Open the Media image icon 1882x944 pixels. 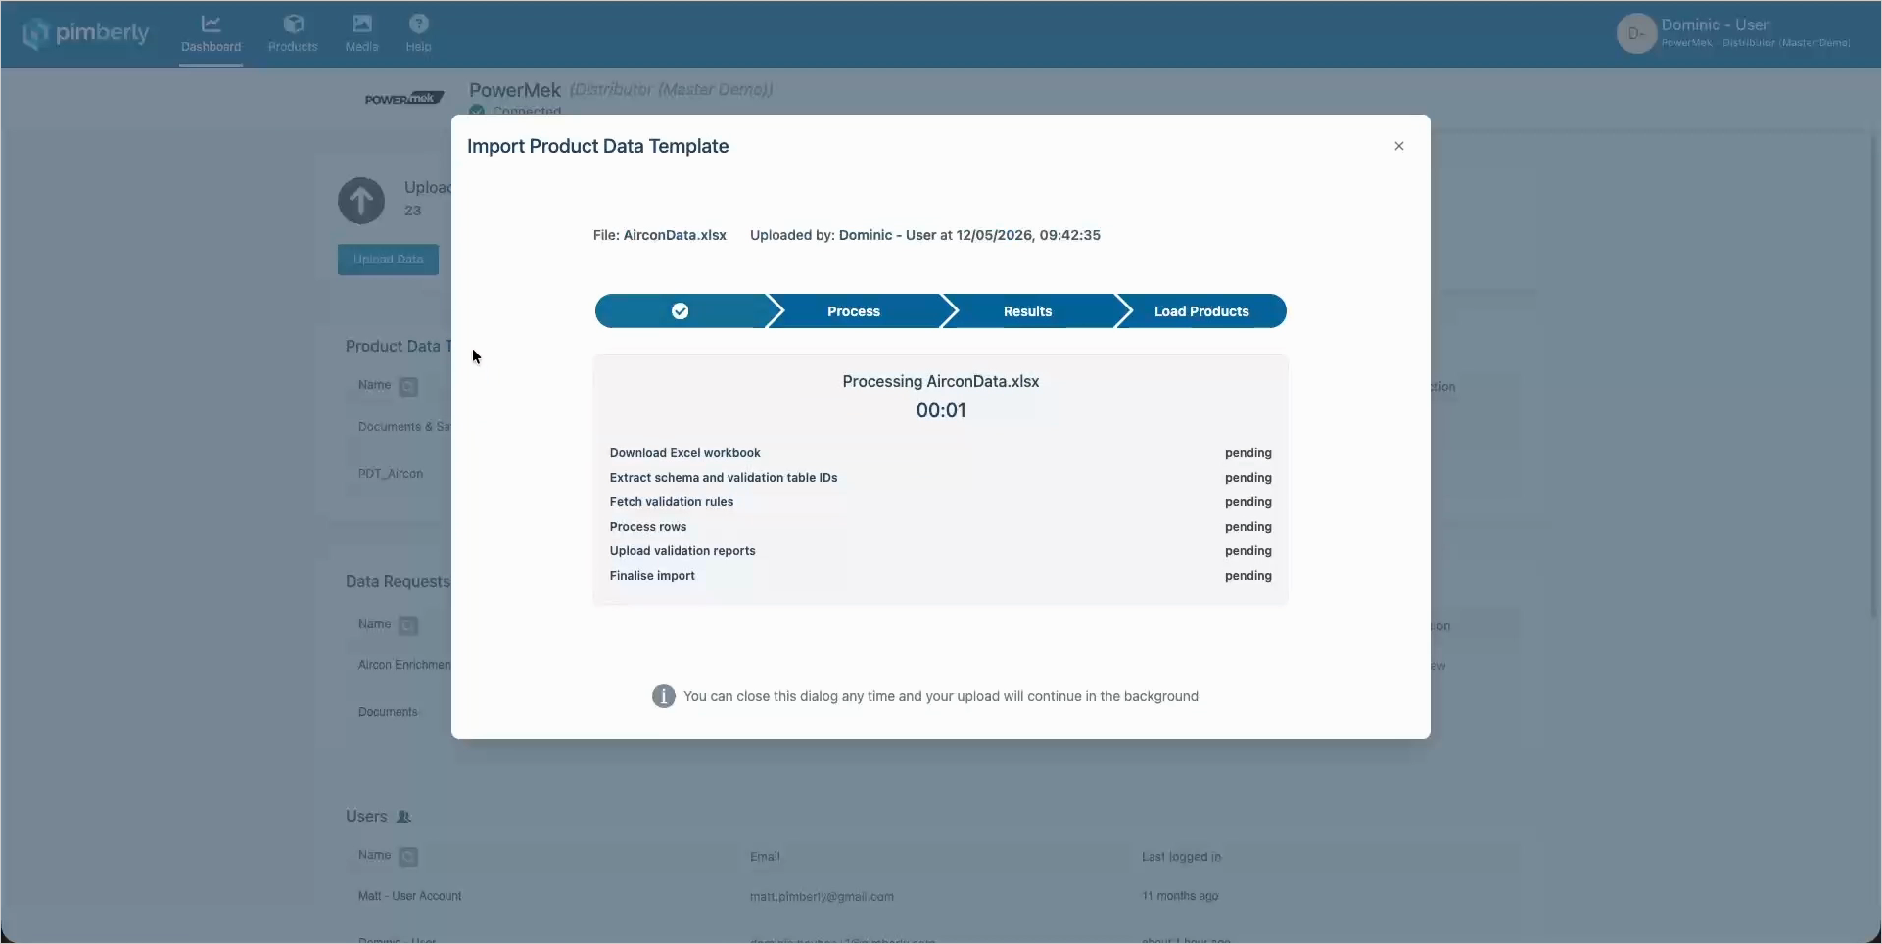(x=361, y=24)
